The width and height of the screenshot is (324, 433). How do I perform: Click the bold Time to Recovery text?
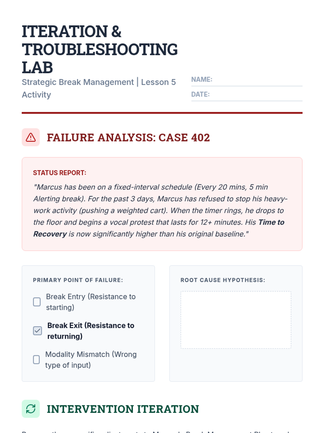coord(159,228)
